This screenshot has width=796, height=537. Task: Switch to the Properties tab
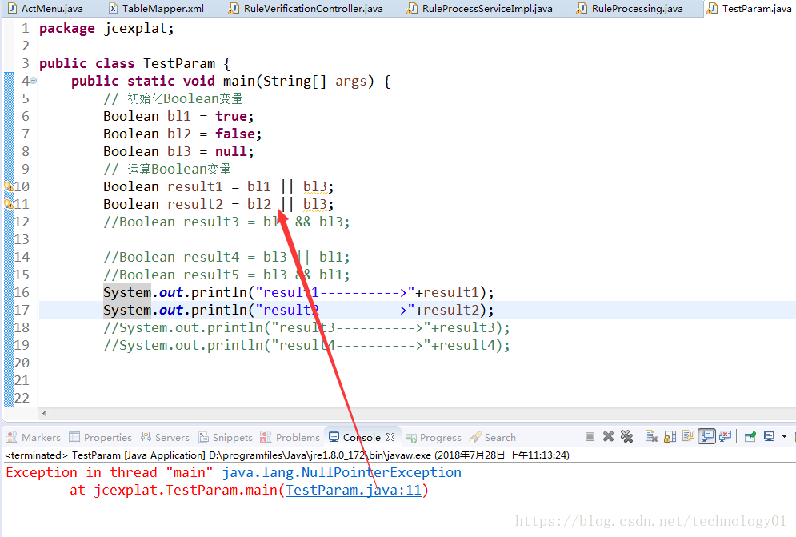pos(101,437)
